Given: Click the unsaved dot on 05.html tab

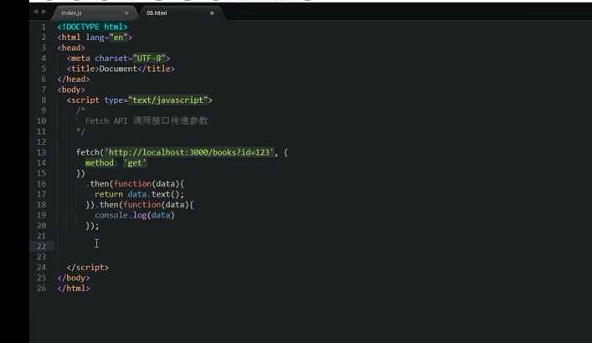Looking at the screenshot, I should coord(212,13).
